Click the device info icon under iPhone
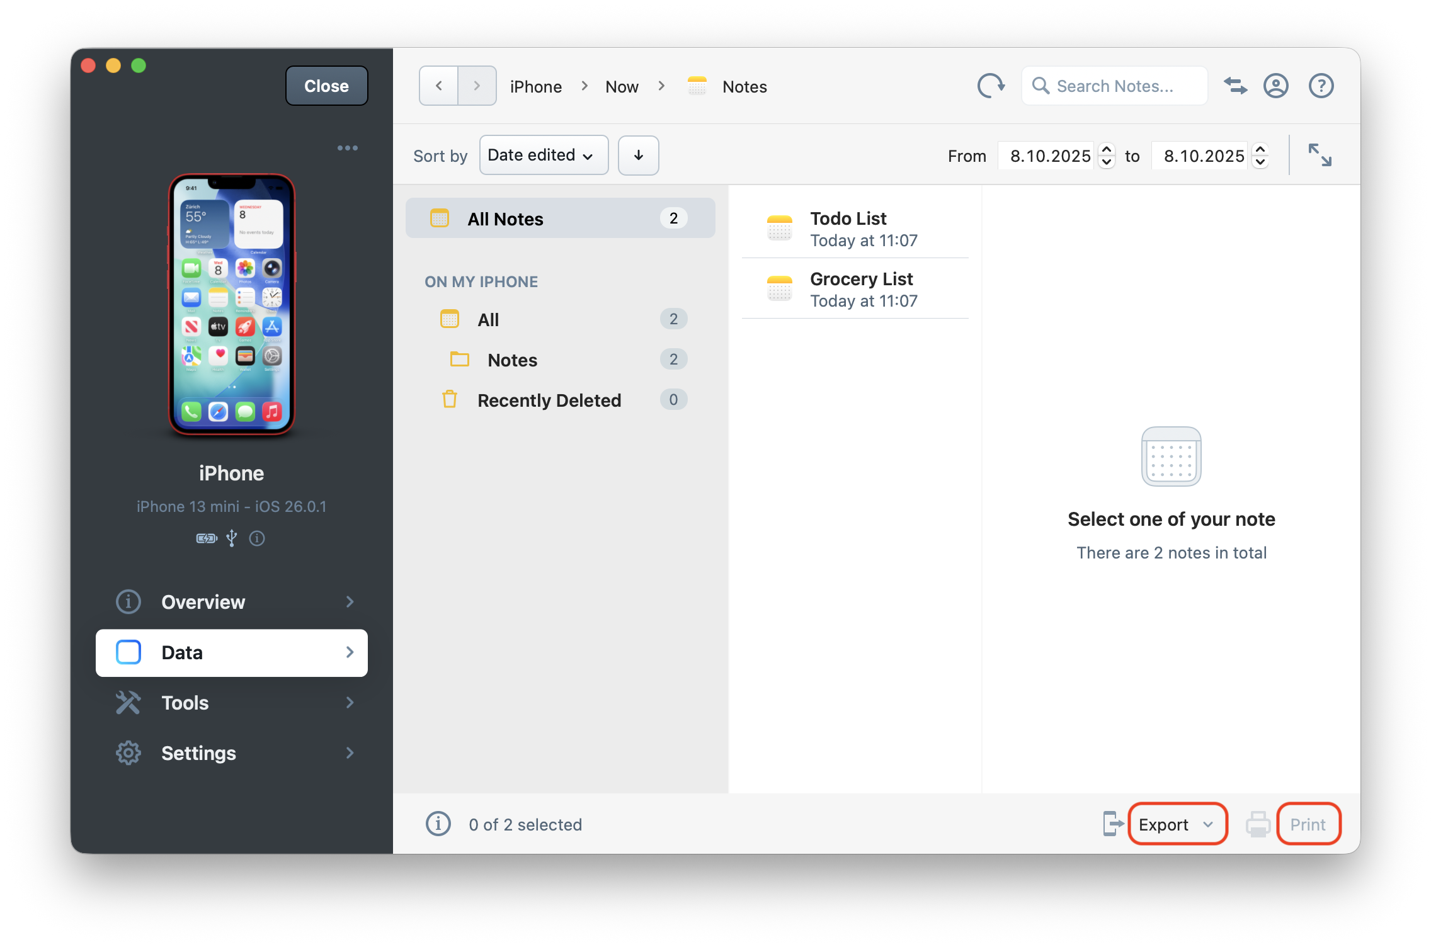Image resolution: width=1431 pixels, height=947 pixels. tap(257, 538)
